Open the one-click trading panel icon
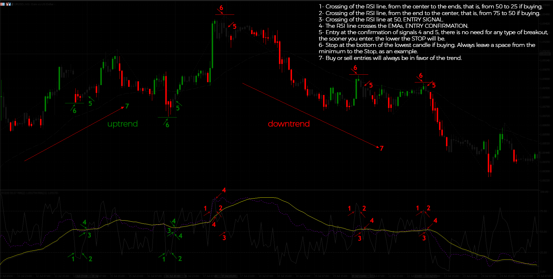Image resolution: width=553 pixels, height=279 pixels. (3, 4)
